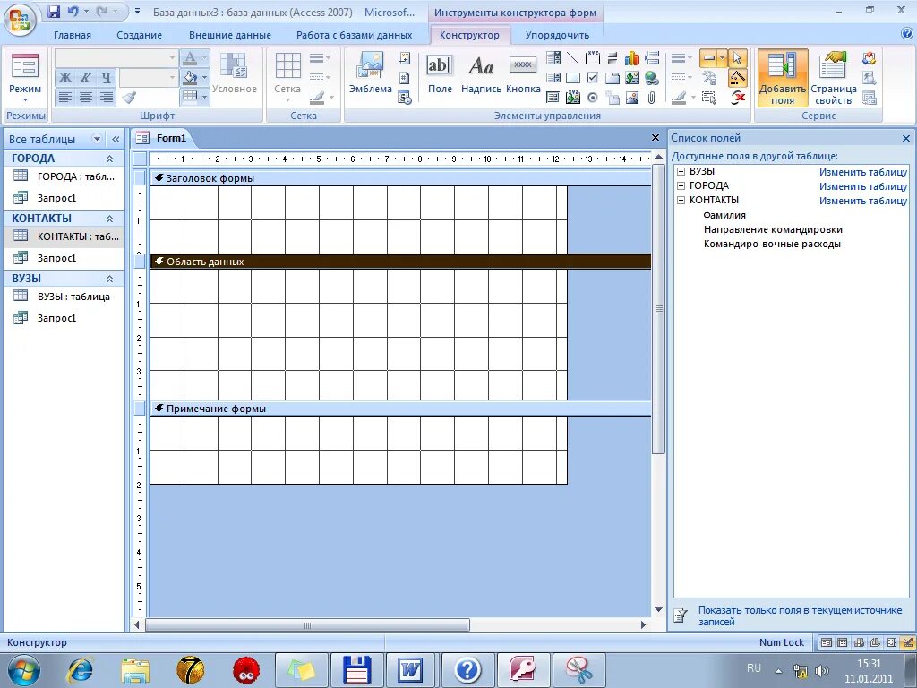Select the Line control tool
The image size is (917, 688).
pyautogui.click(x=573, y=58)
